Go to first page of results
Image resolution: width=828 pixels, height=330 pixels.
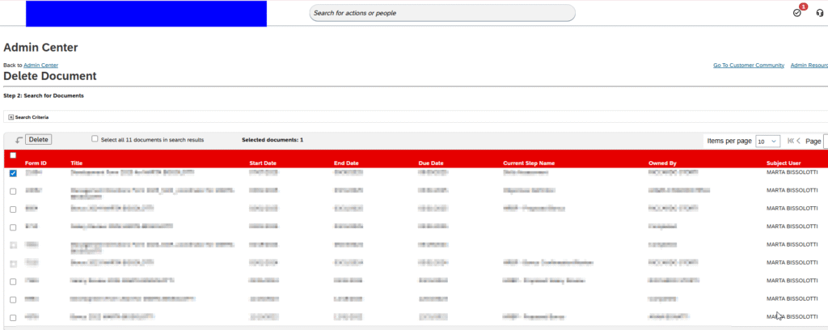(x=789, y=141)
